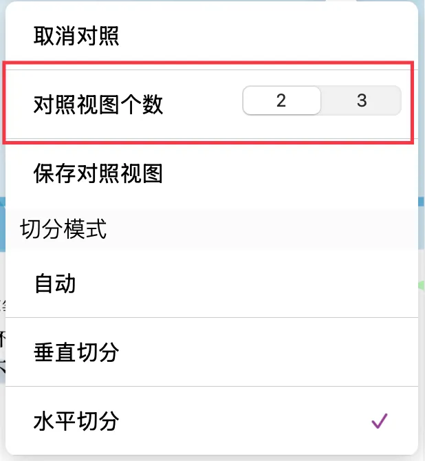Click the 切分模式 section header
The image size is (425, 461).
63,228
